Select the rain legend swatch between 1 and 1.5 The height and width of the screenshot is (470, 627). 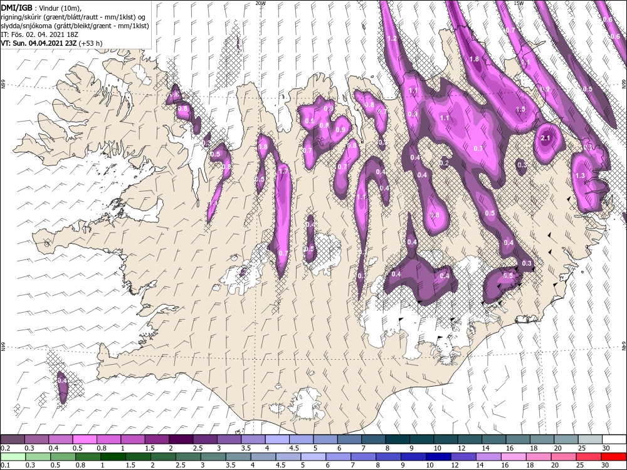pyautogui.click(x=113, y=457)
